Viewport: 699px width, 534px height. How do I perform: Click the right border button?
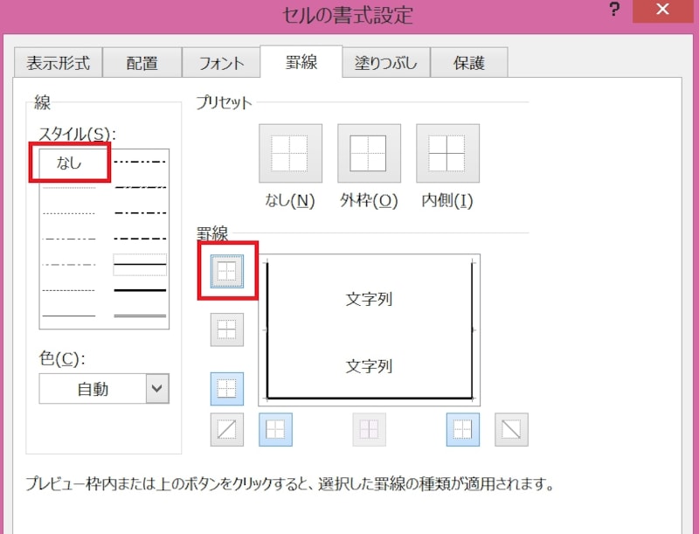coord(463,429)
